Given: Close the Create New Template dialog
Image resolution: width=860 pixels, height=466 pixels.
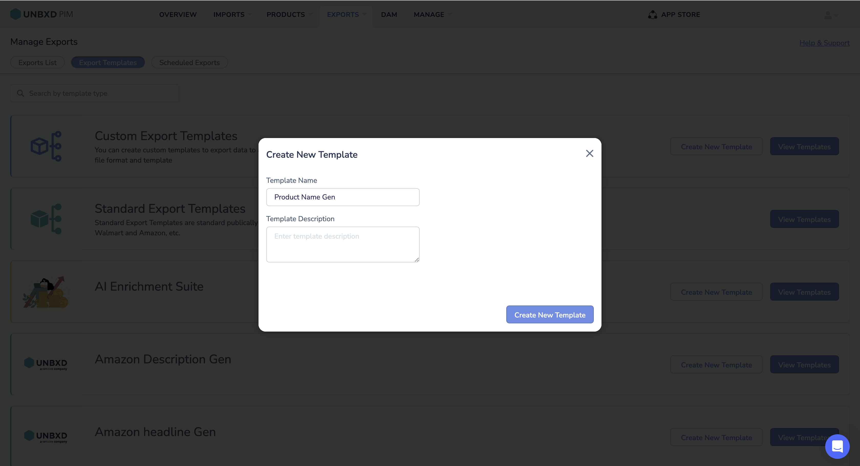Looking at the screenshot, I should [589, 153].
